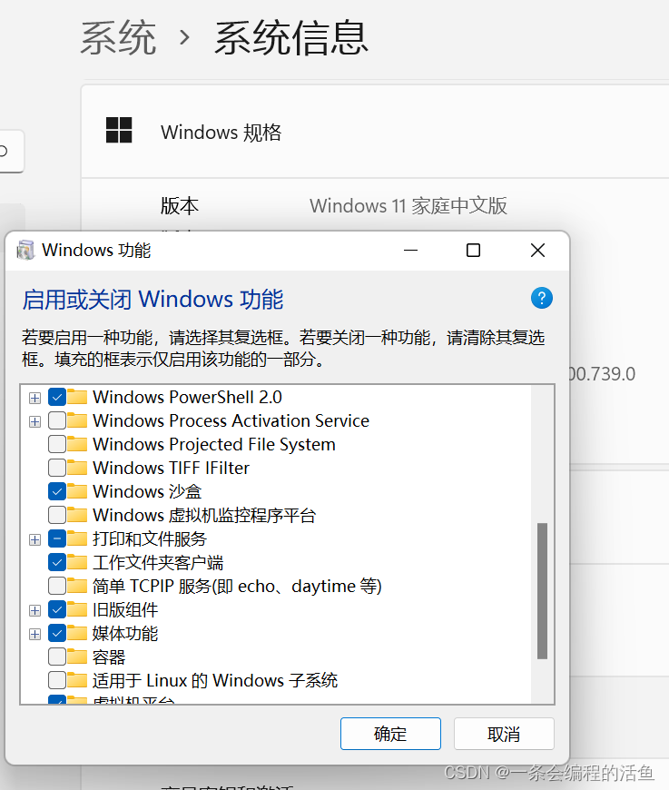Viewport: 669px width, 790px height.
Task: Click Windows 11 家庭中文版 version value
Action: [408, 205]
